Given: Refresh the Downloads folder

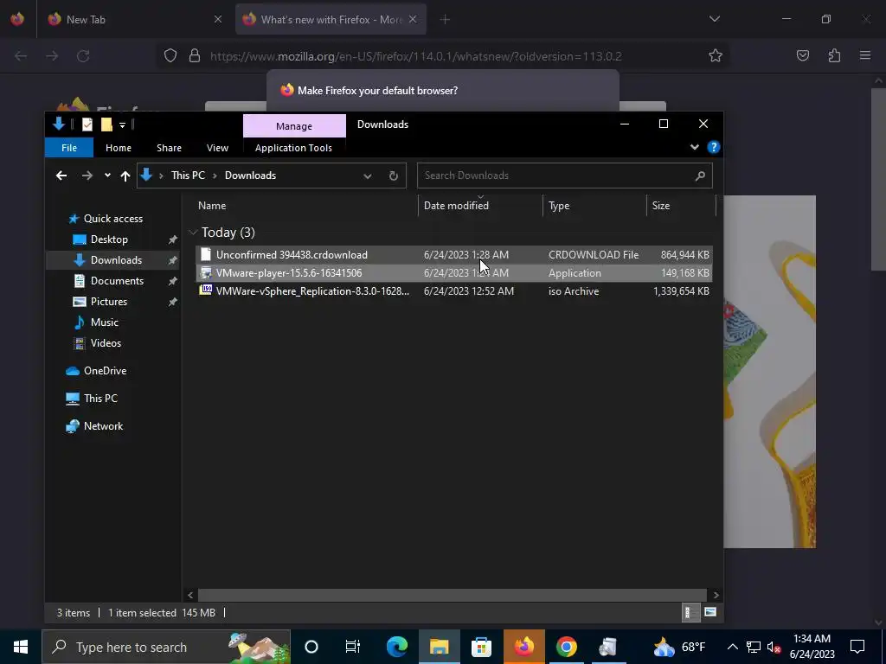Looking at the screenshot, I should pyautogui.click(x=394, y=176).
